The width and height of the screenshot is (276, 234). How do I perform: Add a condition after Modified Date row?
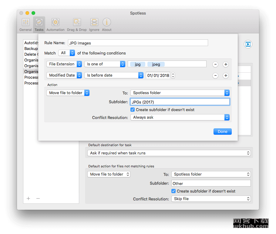point(226,76)
